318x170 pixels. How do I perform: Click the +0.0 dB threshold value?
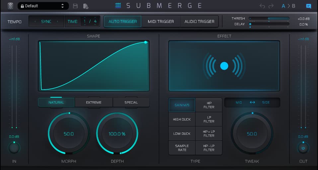click(304, 19)
